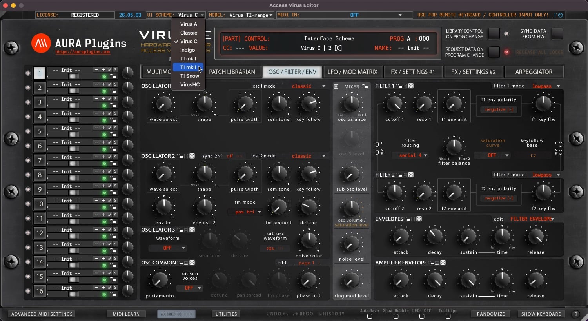Choose TI mkII from the scheme menu

pos(188,67)
